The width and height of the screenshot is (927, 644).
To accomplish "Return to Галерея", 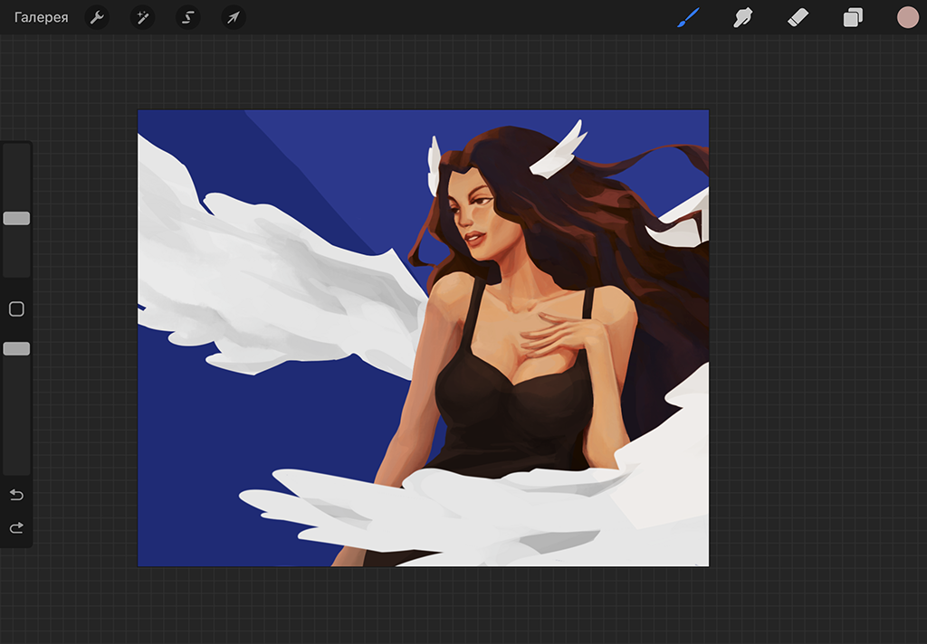I will [x=41, y=17].
